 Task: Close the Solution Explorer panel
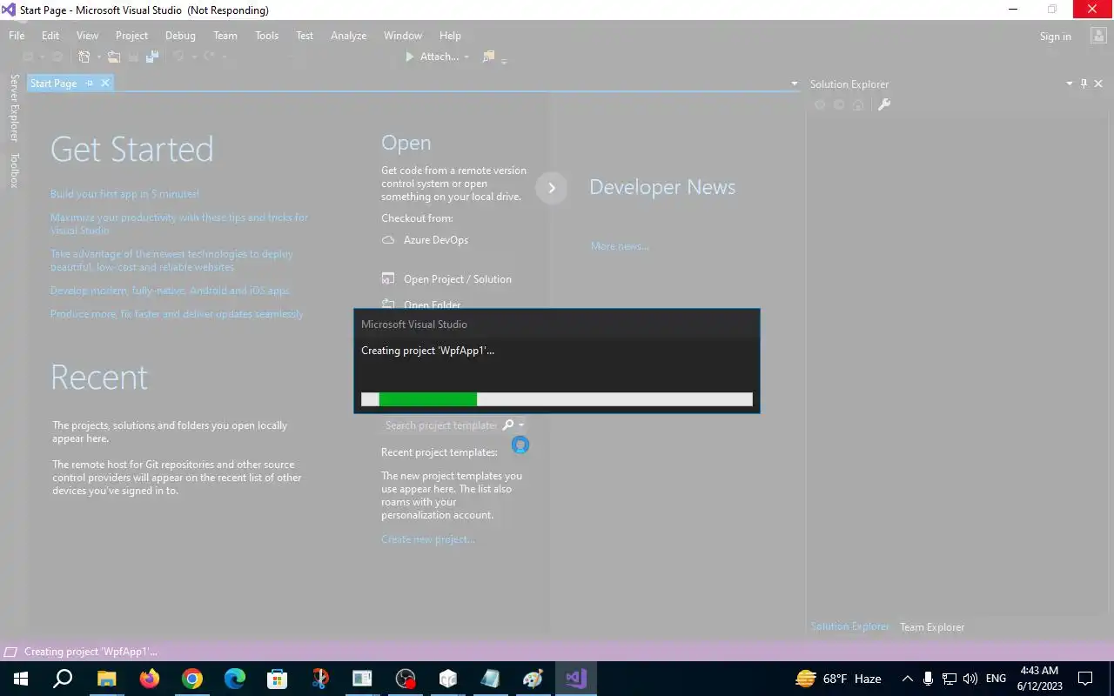1098,84
